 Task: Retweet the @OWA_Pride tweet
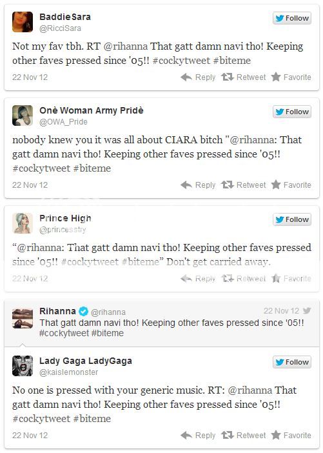(x=243, y=185)
